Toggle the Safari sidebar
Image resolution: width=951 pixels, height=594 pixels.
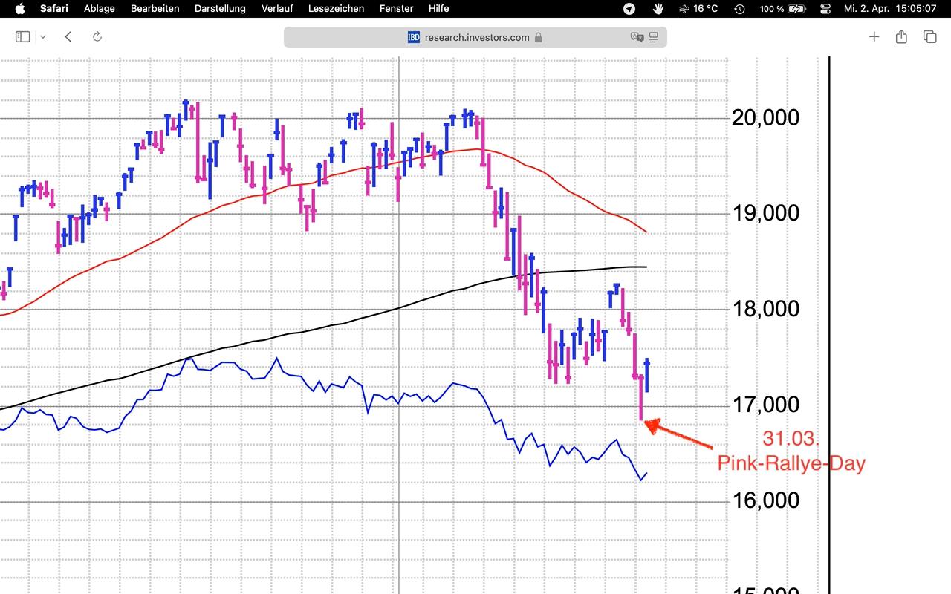[22, 36]
